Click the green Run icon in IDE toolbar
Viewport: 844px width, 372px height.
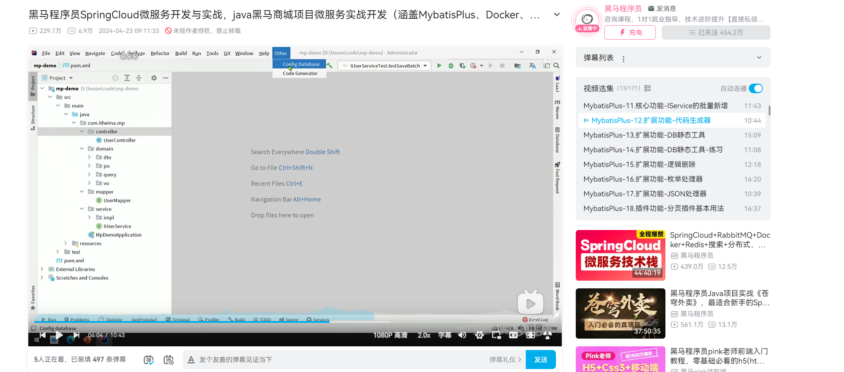coord(439,66)
